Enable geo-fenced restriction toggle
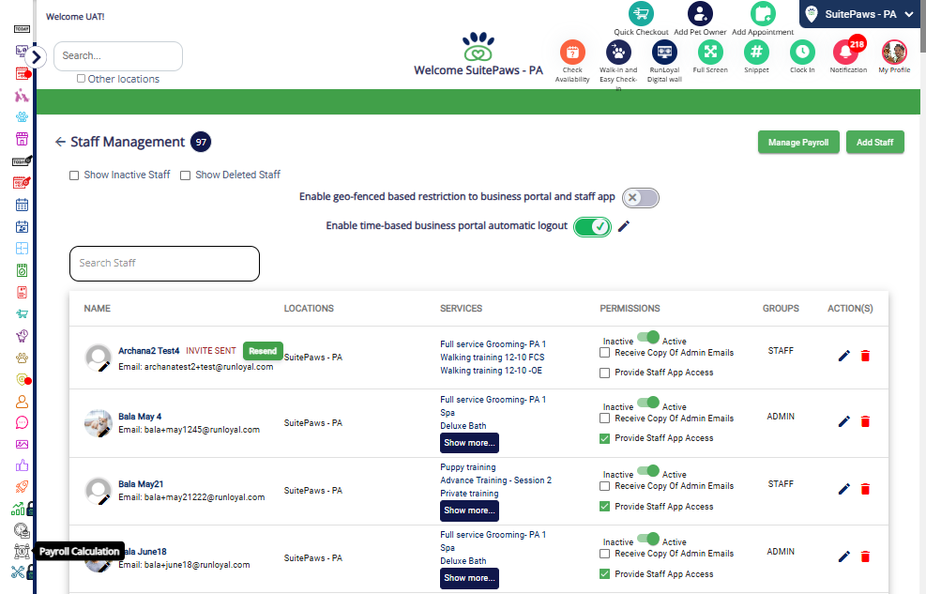Screen dimensions: 926x594 (x=640, y=198)
